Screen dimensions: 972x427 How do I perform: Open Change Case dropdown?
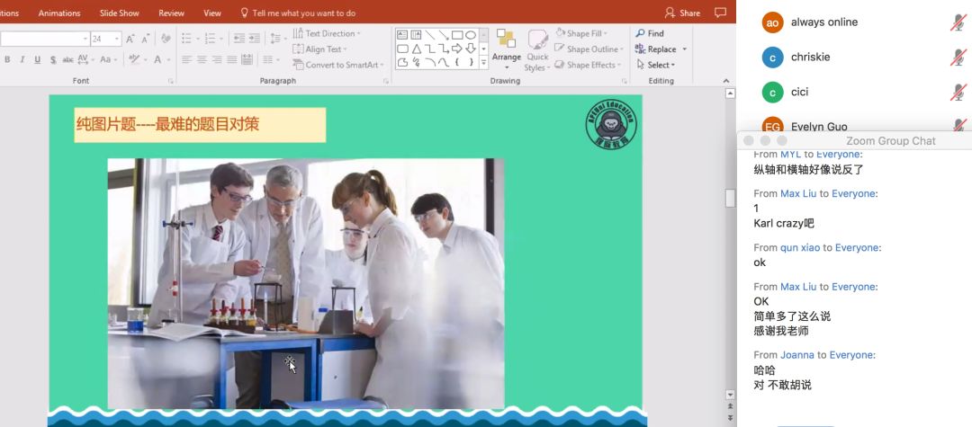pos(109,59)
